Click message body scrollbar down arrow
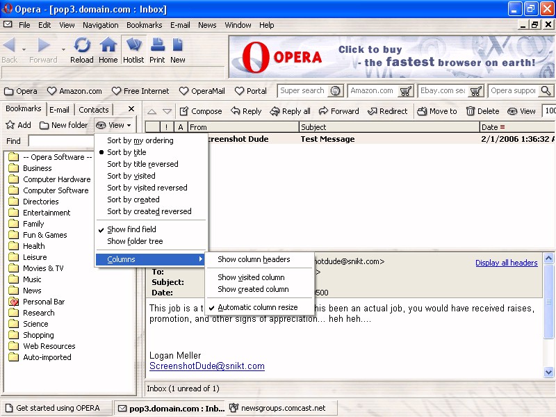The width and height of the screenshot is (556, 417). (548, 373)
